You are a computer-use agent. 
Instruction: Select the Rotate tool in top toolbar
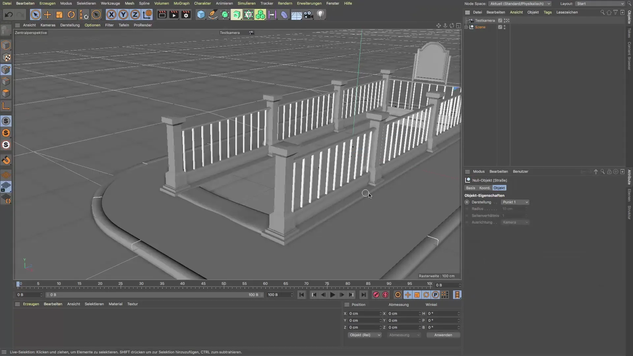[71, 15]
